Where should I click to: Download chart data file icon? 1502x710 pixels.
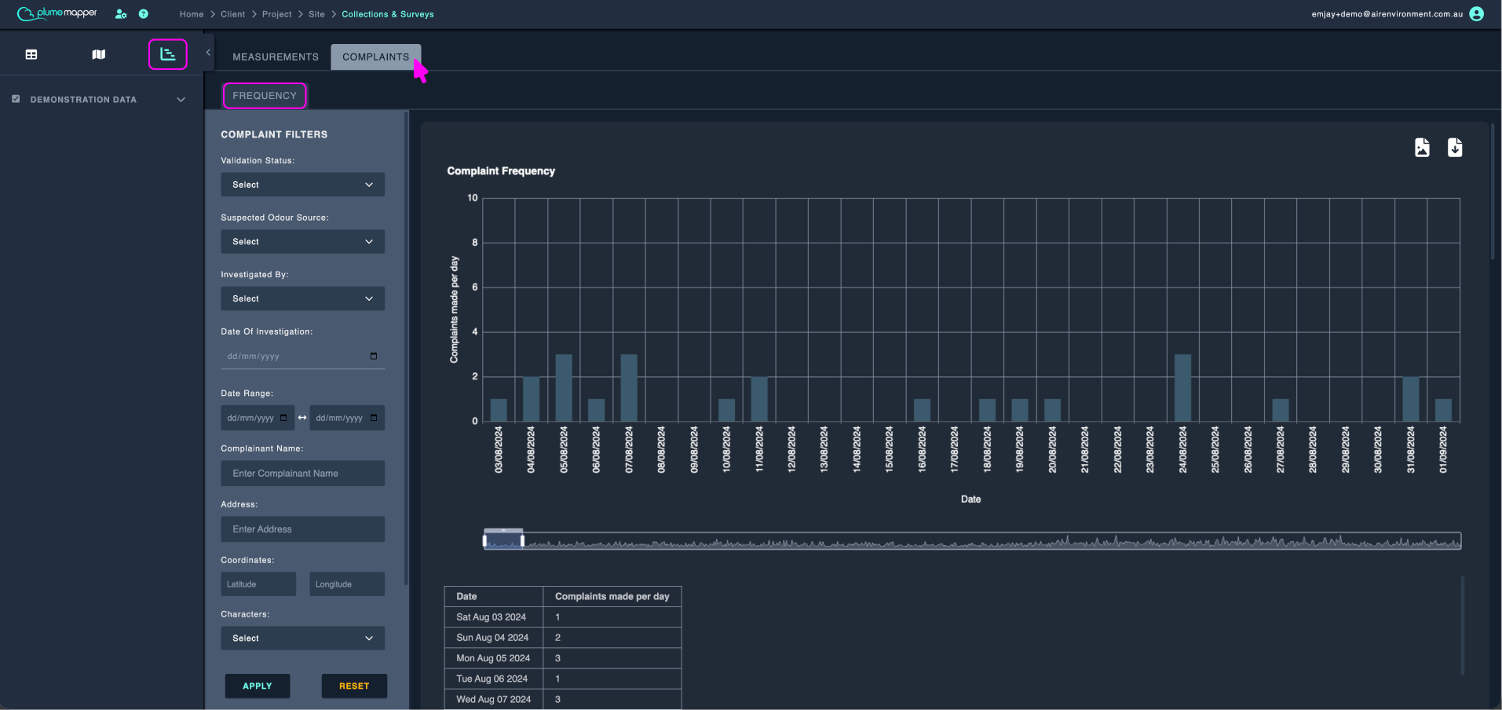tap(1455, 148)
